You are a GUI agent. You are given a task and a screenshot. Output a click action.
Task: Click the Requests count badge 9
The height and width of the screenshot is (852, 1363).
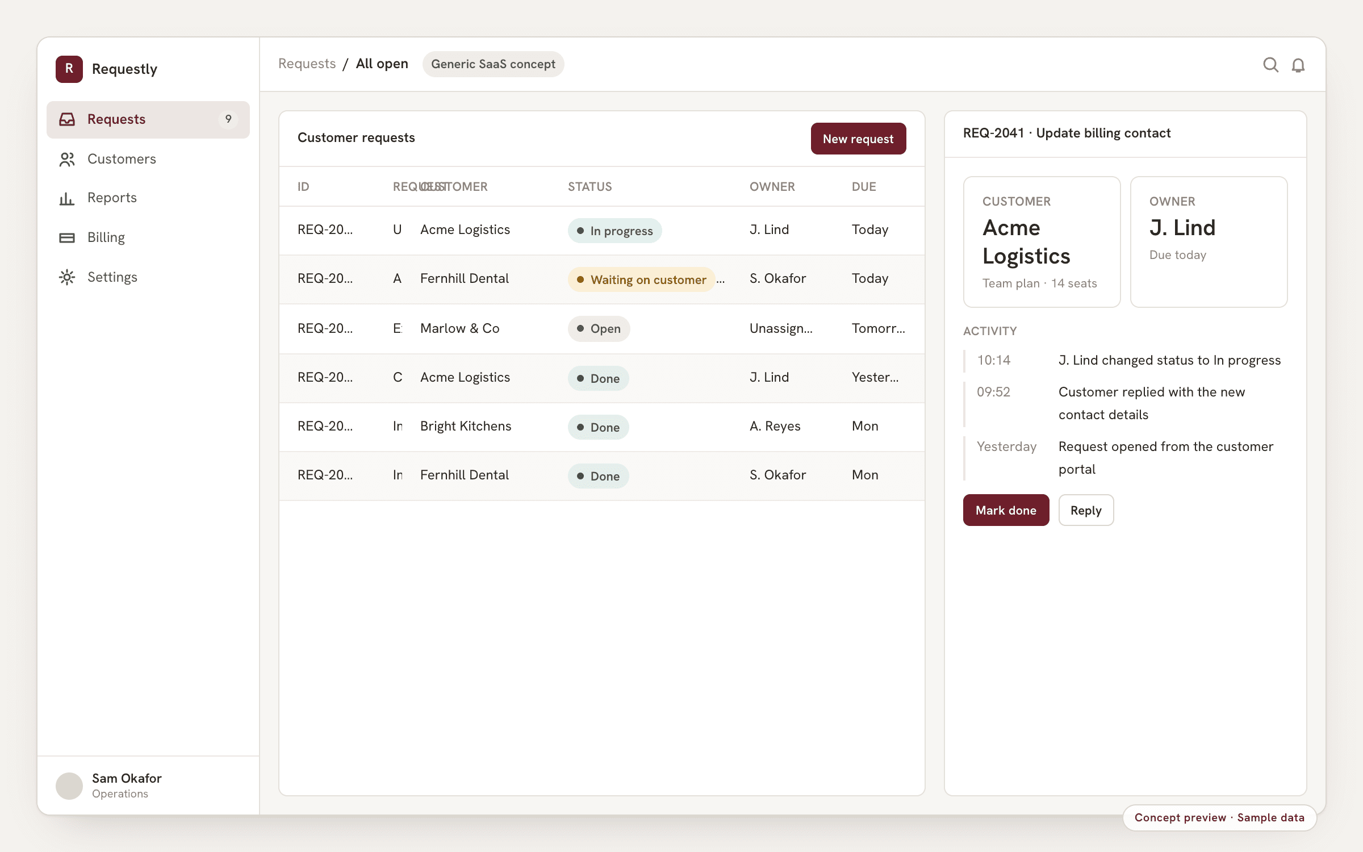click(228, 119)
